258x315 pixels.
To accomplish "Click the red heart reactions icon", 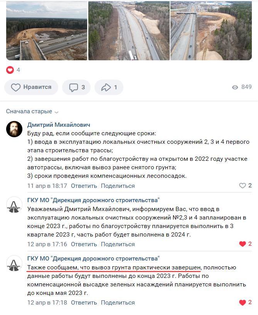I will coord(10,70).
